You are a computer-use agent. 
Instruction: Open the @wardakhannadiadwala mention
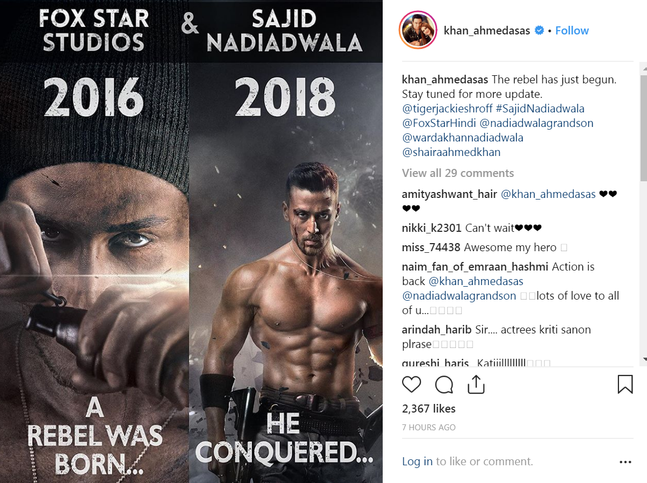click(x=463, y=138)
